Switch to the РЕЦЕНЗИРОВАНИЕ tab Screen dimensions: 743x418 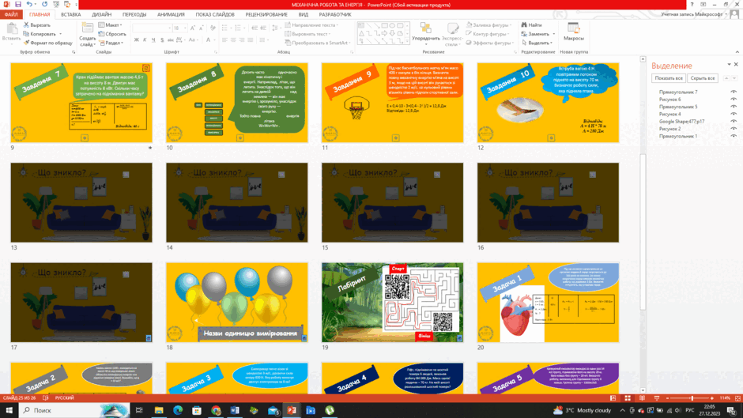[x=266, y=14]
